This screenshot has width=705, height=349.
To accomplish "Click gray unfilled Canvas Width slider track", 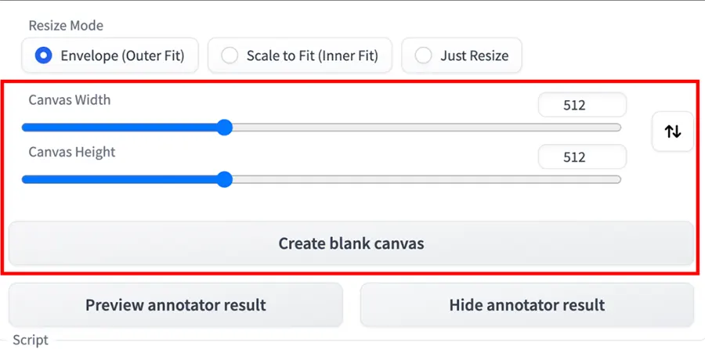I will pos(423,128).
